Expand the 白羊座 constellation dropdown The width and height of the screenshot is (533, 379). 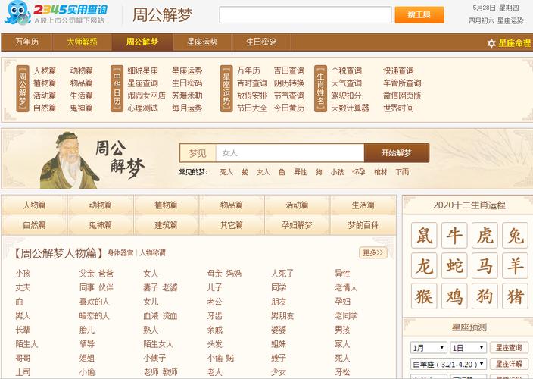click(x=448, y=364)
